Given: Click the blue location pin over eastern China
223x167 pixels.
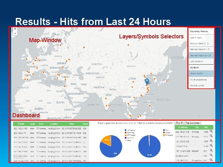Looking at the screenshot, I should coord(147,82).
